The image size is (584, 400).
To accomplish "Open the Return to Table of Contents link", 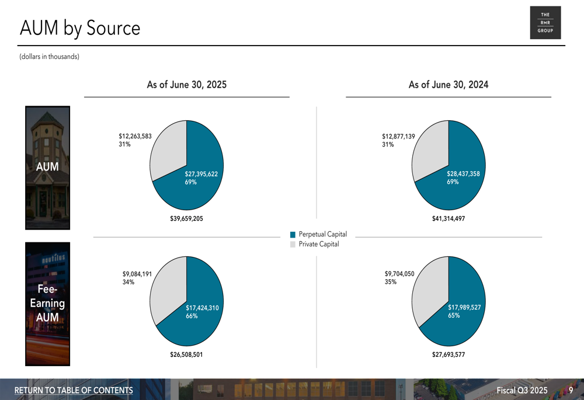I will pos(74,390).
